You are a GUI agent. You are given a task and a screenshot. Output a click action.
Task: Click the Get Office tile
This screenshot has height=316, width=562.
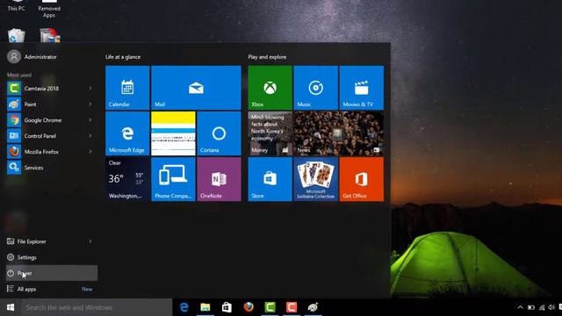(x=361, y=179)
